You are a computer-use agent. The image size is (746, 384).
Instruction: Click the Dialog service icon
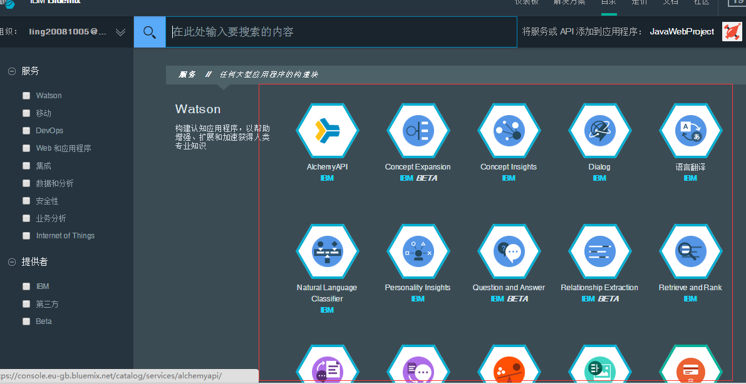(x=599, y=131)
